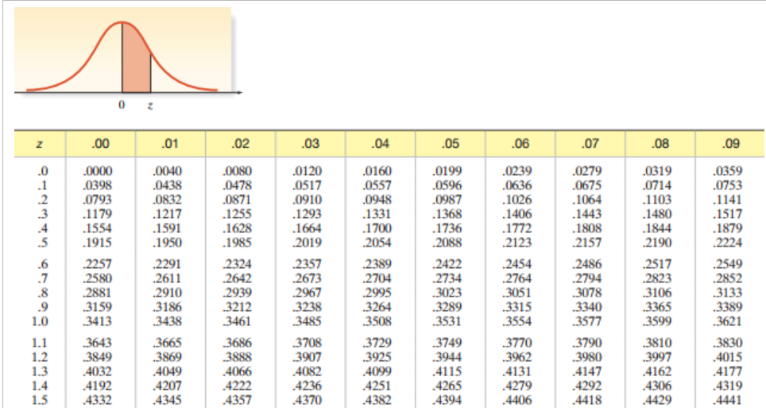Click the value .2224
Image resolution: width=766 pixels, height=408 pixels.
728,243
